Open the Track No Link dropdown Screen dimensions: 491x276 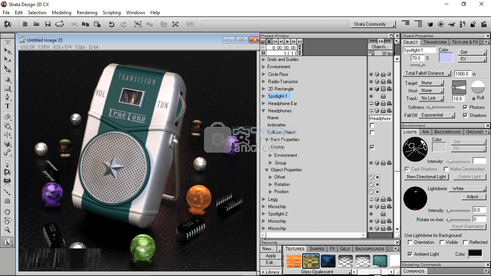point(431,98)
